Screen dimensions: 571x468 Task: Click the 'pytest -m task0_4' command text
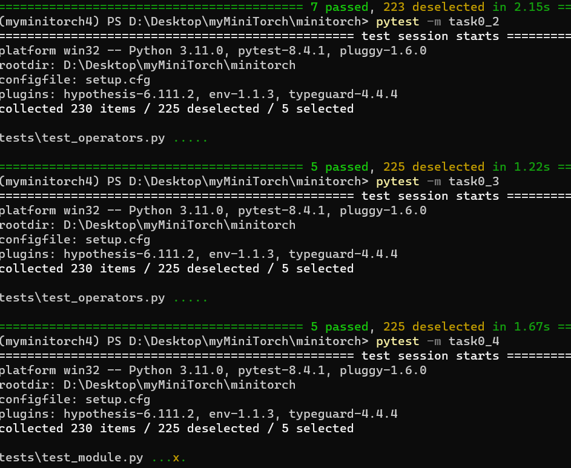point(437,341)
